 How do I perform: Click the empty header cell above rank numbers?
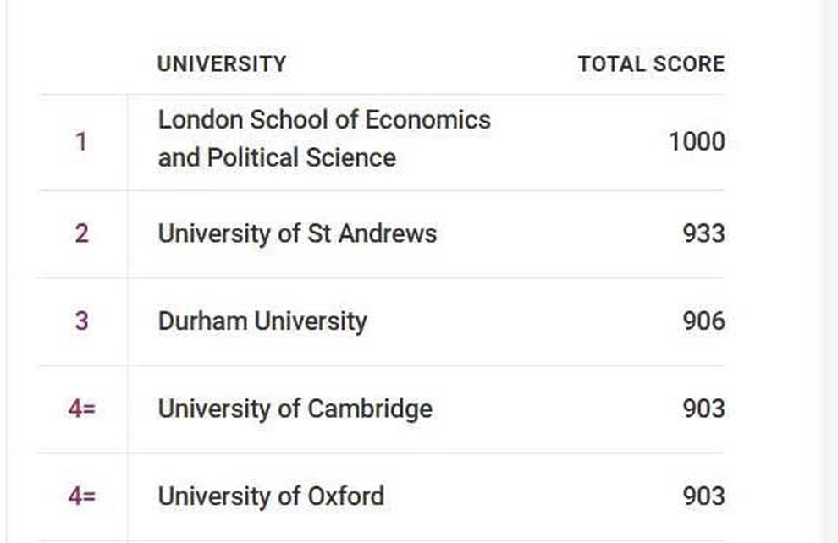[81, 63]
